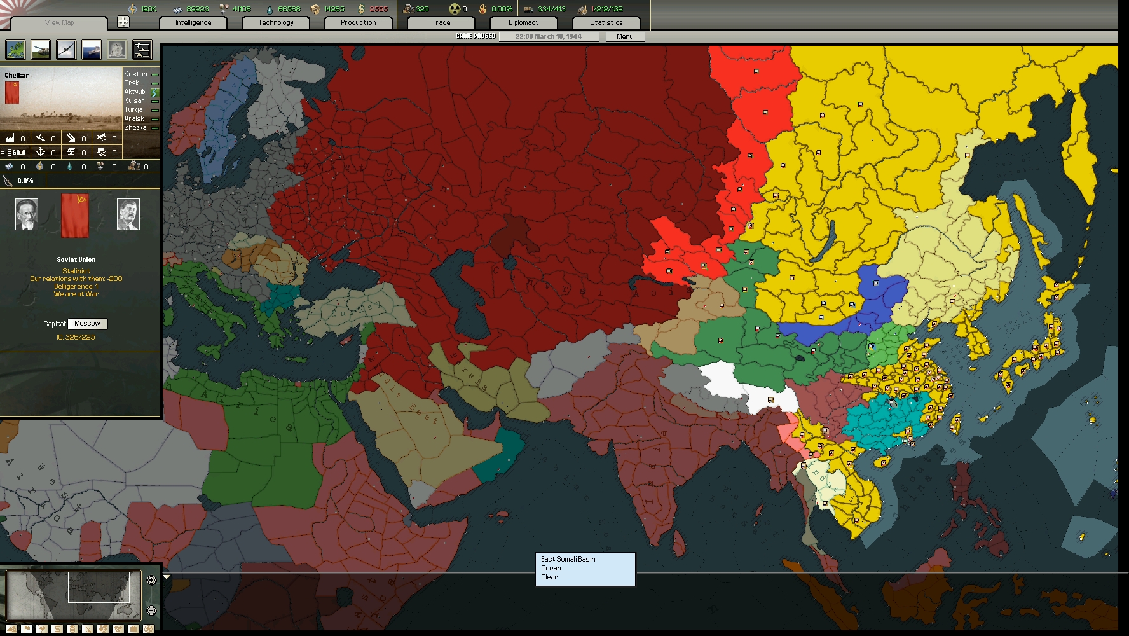Click the bearded head of state portrait
The height and width of the screenshot is (636, 1129).
[x=27, y=214]
